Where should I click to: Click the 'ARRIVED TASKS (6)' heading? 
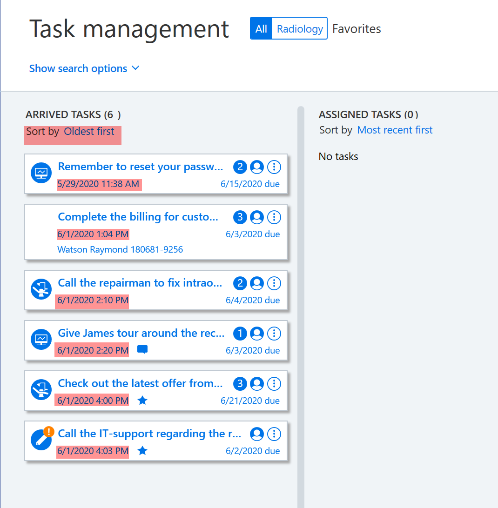(x=73, y=114)
